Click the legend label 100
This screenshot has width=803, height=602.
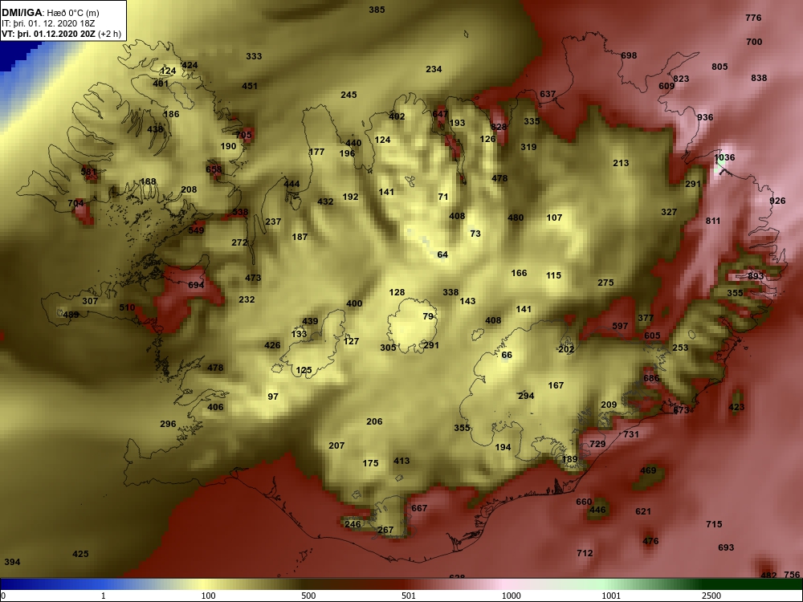coord(208,596)
